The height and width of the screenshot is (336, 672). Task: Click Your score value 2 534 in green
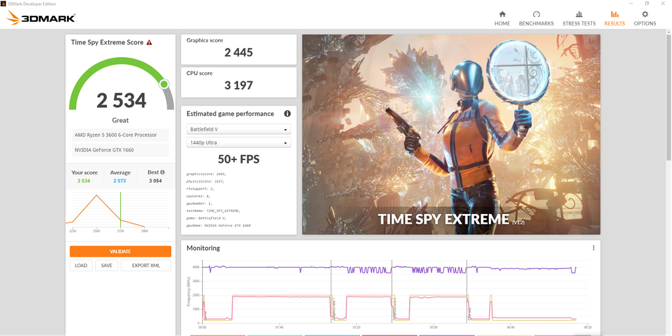tap(85, 181)
